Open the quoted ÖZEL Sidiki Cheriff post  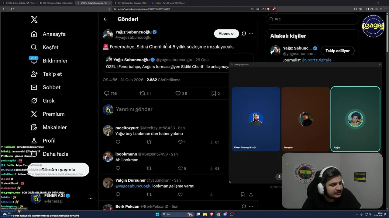(x=178, y=63)
